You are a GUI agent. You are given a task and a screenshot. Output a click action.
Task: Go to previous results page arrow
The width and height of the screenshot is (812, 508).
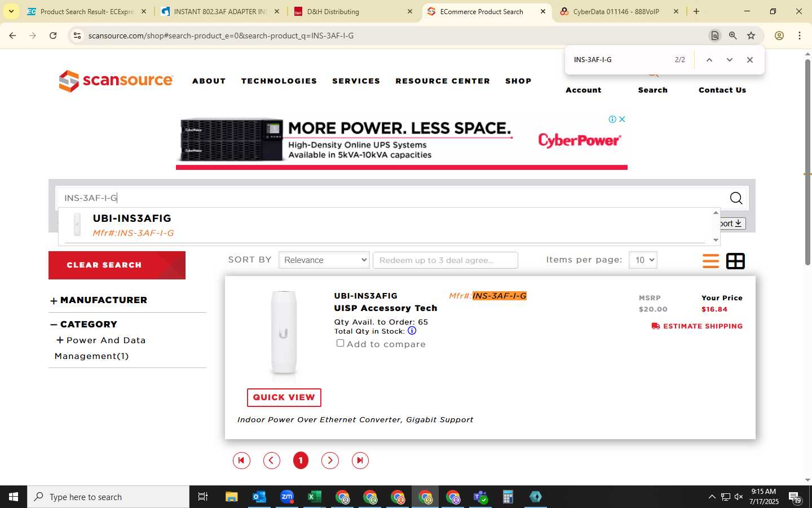coord(272,461)
